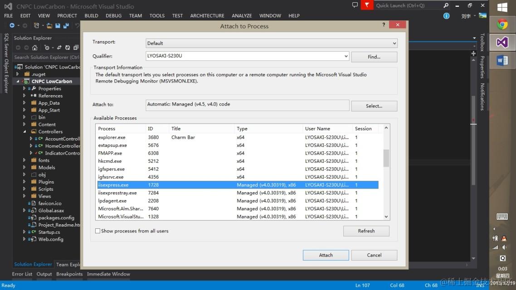Click the Solution Explorer refresh icon
Image resolution: width=516 pixels, height=290 pixels.
pyautogui.click(x=68, y=48)
